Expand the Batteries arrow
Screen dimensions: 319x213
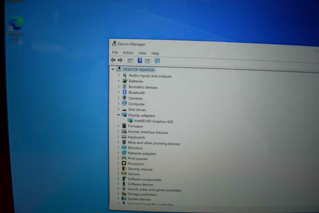(x=119, y=81)
